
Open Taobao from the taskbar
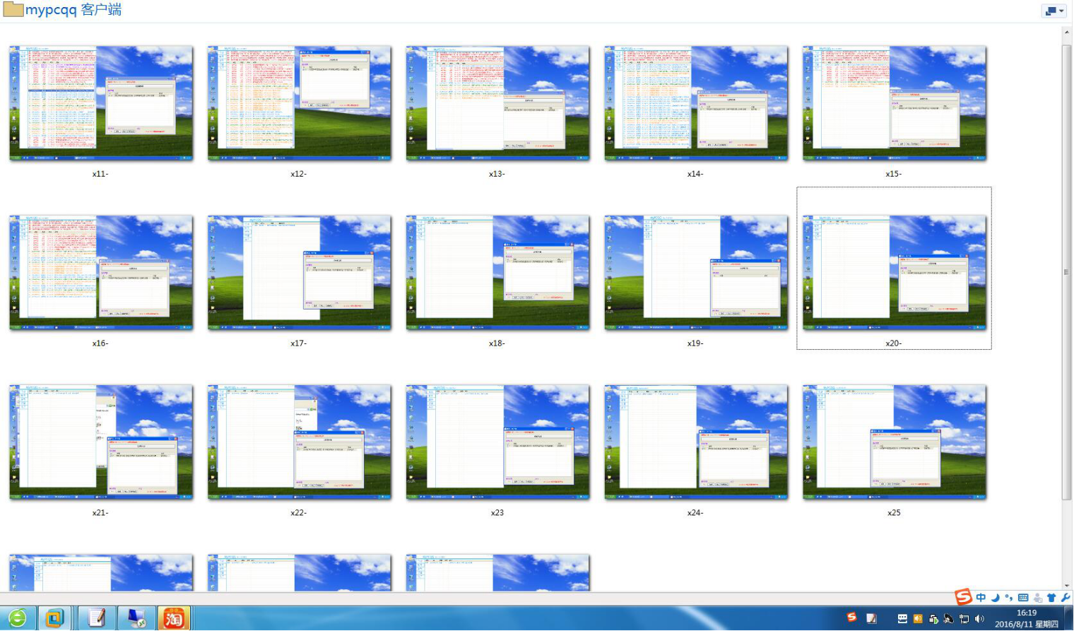coord(175,618)
